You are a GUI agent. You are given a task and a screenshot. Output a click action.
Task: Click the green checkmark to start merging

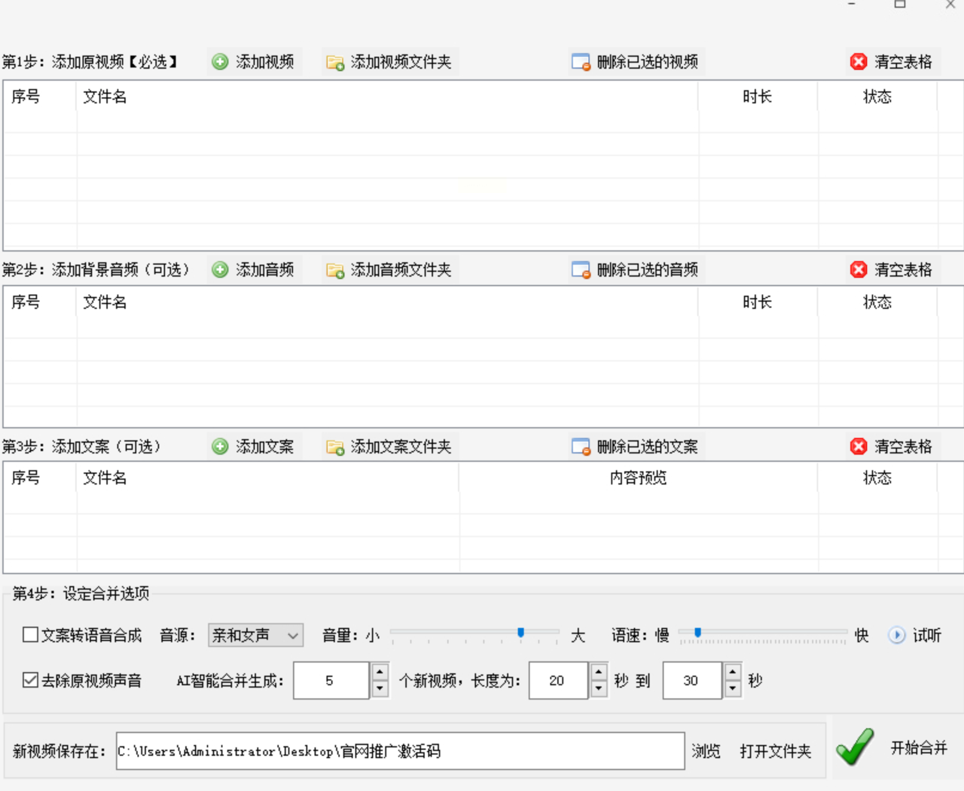tap(855, 747)
